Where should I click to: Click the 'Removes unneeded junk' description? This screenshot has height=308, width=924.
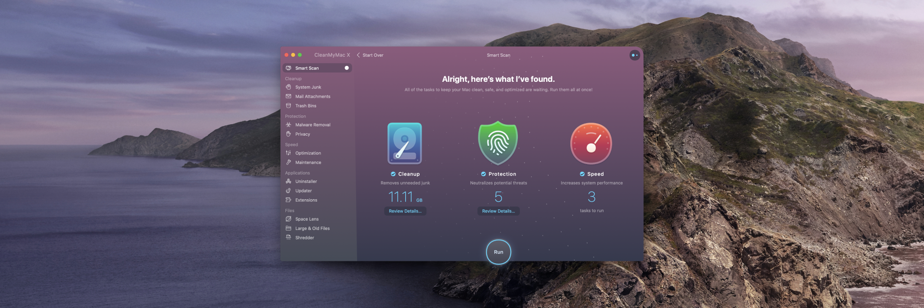(x=405, y=183)
